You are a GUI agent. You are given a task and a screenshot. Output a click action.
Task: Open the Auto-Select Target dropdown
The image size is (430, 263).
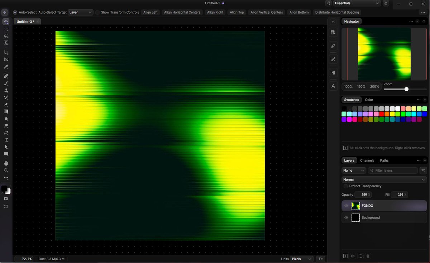pos(81,12)
